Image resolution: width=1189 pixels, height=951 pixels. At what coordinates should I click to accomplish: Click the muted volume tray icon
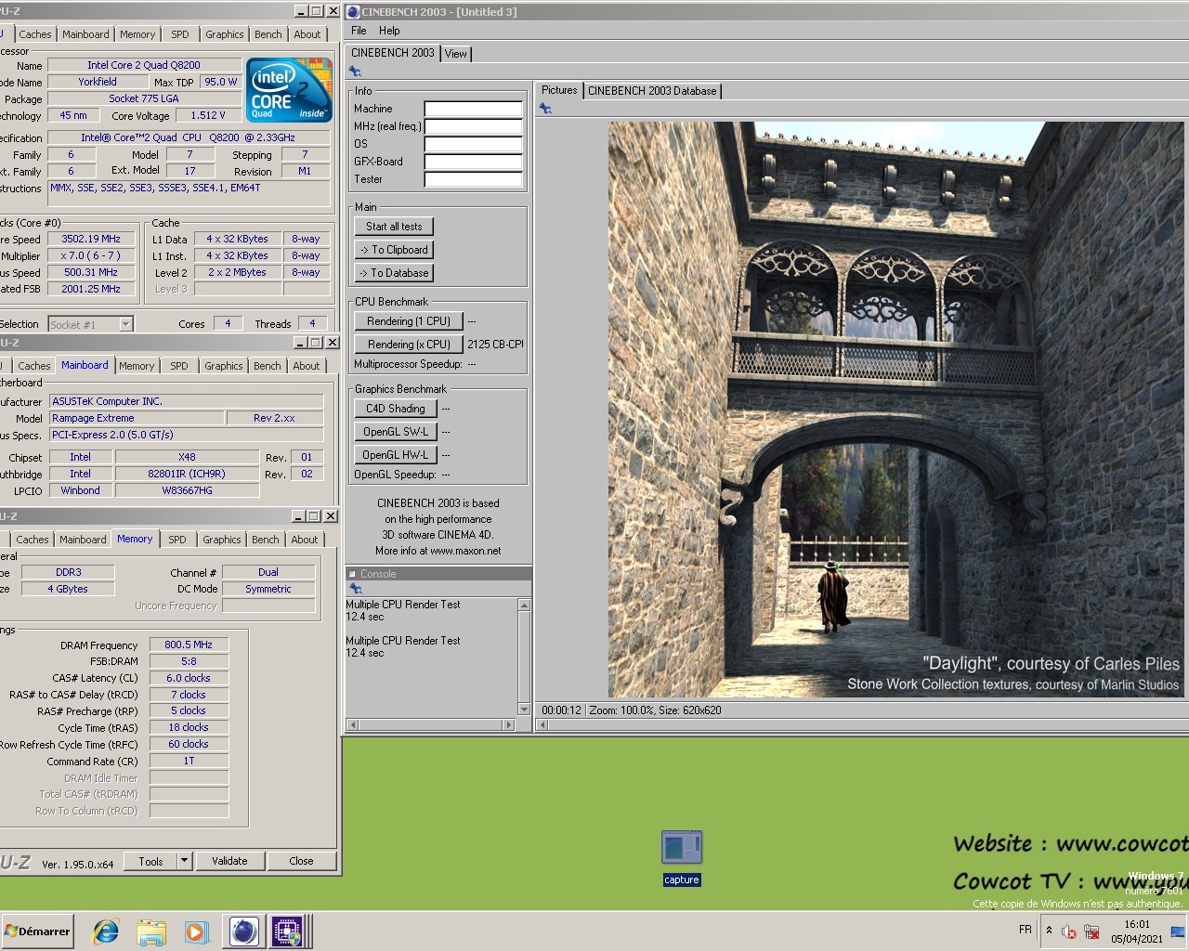(x=1069, y=931)
